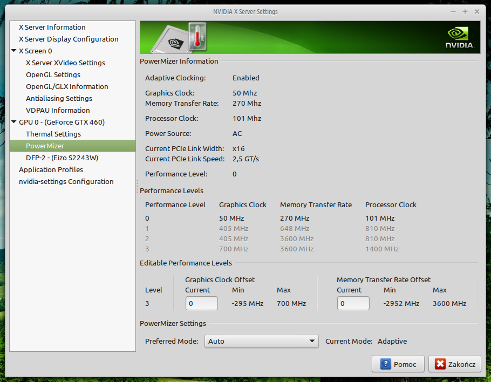Close the NVIDIA X Server Settings window
This screenshot has width=491, height=382.
[477, 11]
